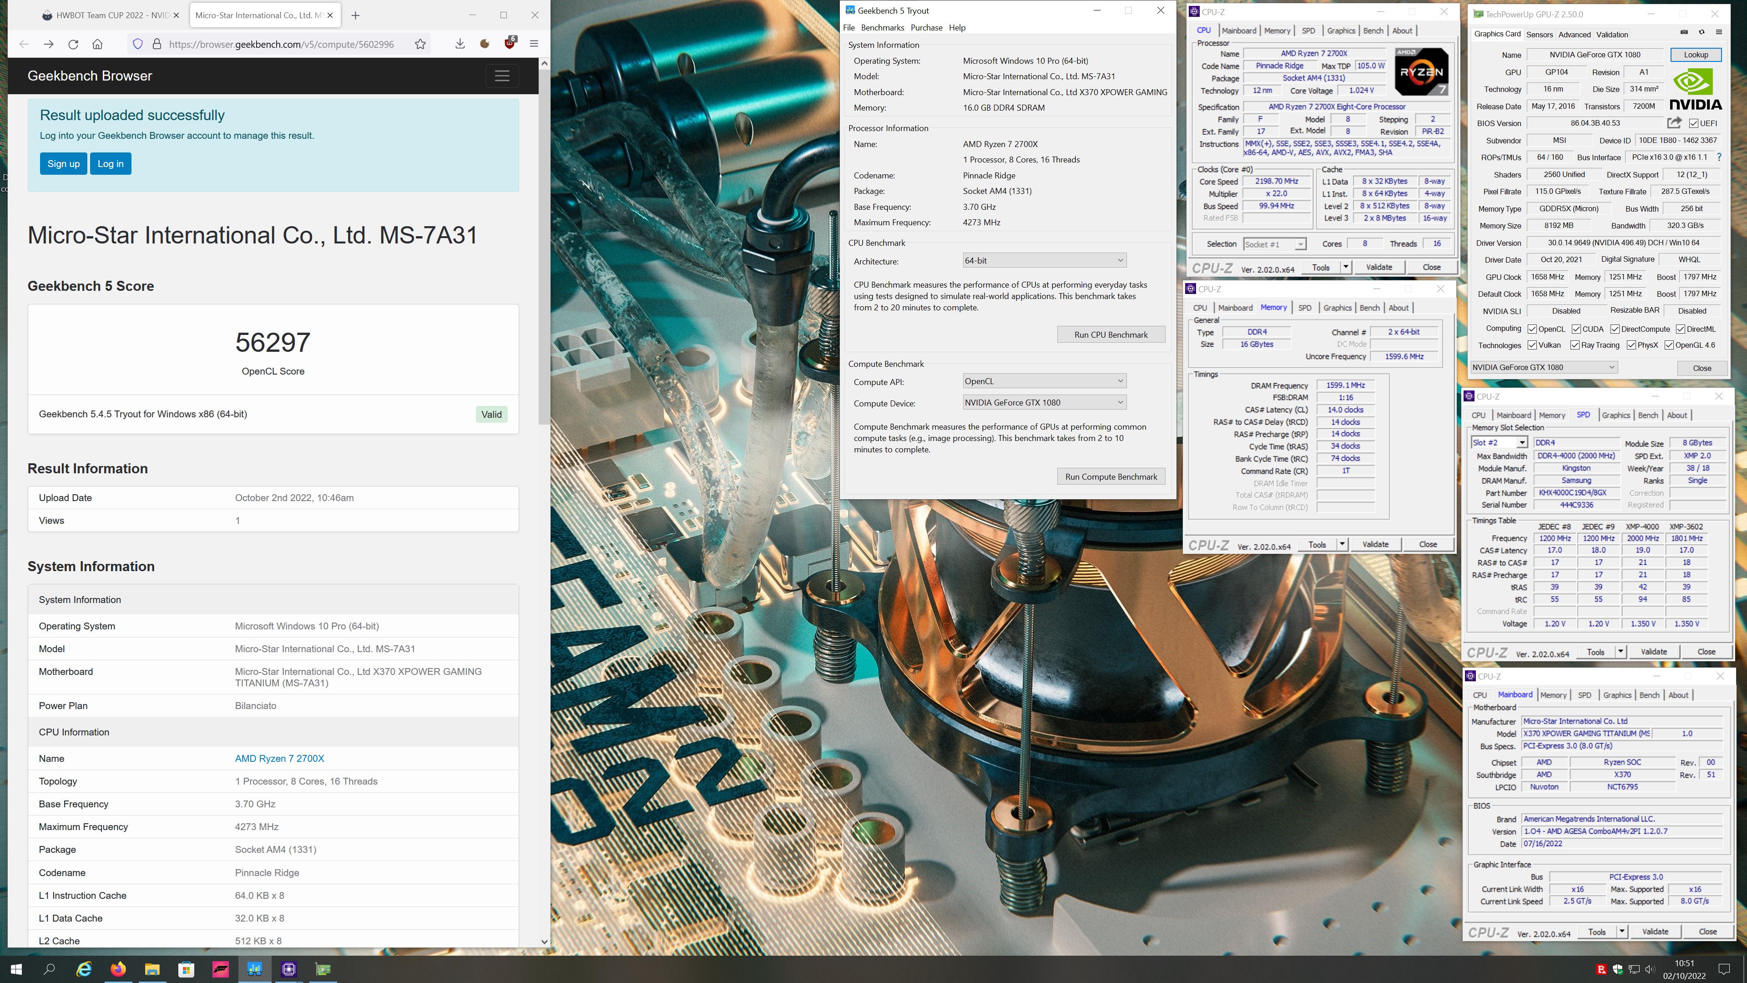Refresh GPU-Z data with the refresh icon
Viewport: 1747px width, 983px height.
tap(1702, 33)
